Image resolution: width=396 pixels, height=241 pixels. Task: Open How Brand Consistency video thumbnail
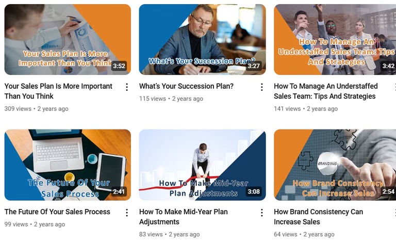click(x=335, y=165)
